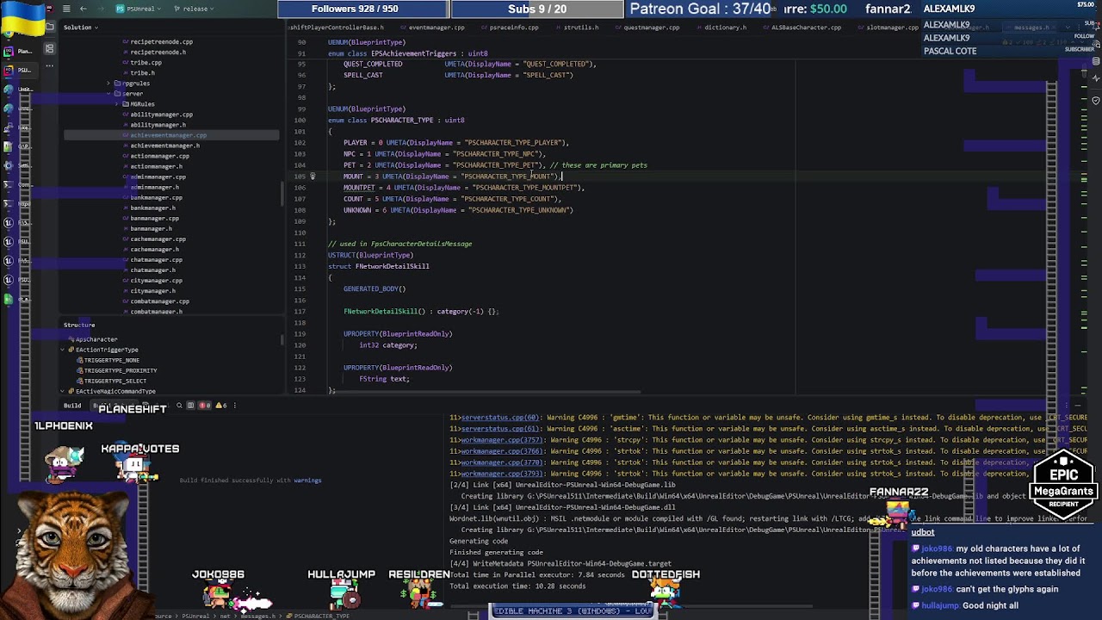Click the yellow warnings count icon

[219, 406]
